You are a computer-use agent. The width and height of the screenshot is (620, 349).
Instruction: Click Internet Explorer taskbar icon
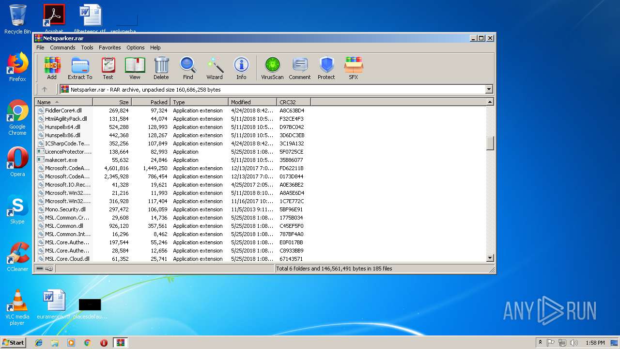[39, 343]
